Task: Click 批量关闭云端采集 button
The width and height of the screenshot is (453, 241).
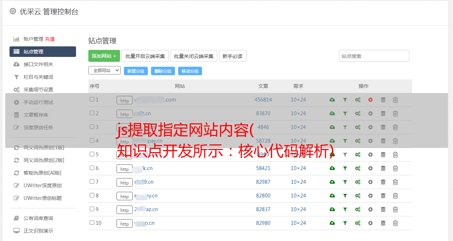Action: [x=194, y=56]
